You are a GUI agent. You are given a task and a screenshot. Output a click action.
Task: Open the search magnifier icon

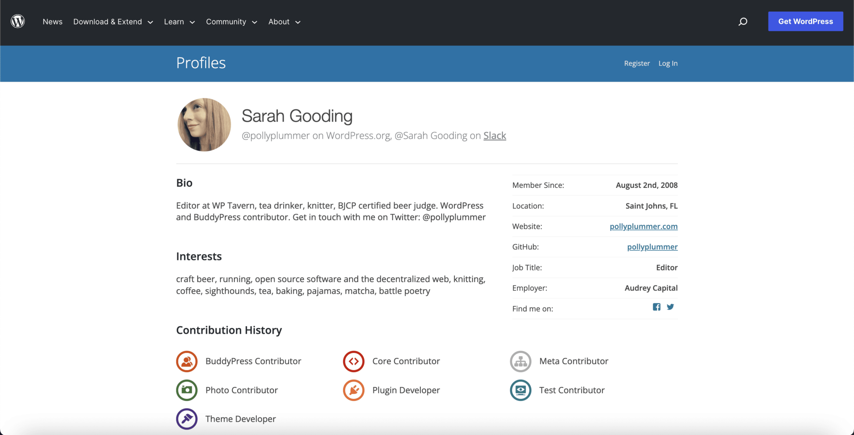743,22
